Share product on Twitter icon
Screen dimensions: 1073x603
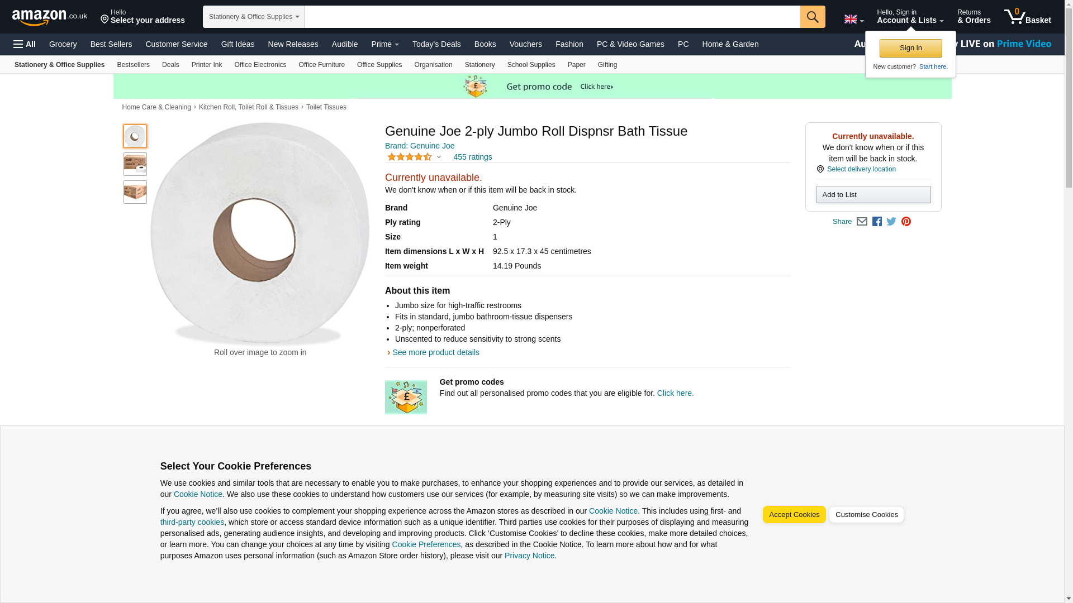click(891, 222)
